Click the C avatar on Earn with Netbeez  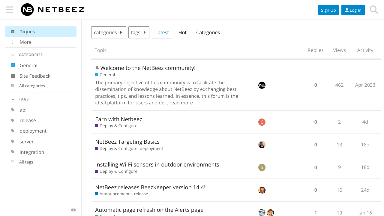(x=262, y=122)
